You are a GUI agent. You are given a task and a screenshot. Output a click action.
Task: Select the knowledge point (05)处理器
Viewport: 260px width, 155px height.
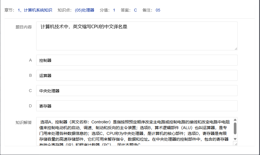pos(84,10)
